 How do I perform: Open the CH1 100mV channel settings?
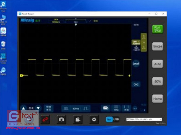(136, 43)
